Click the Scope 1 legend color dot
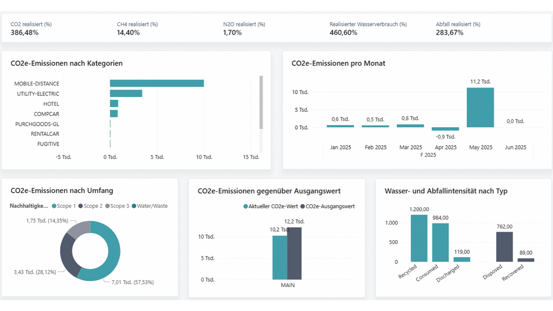Viewport: 553px width, 311px height. point(54,206)
